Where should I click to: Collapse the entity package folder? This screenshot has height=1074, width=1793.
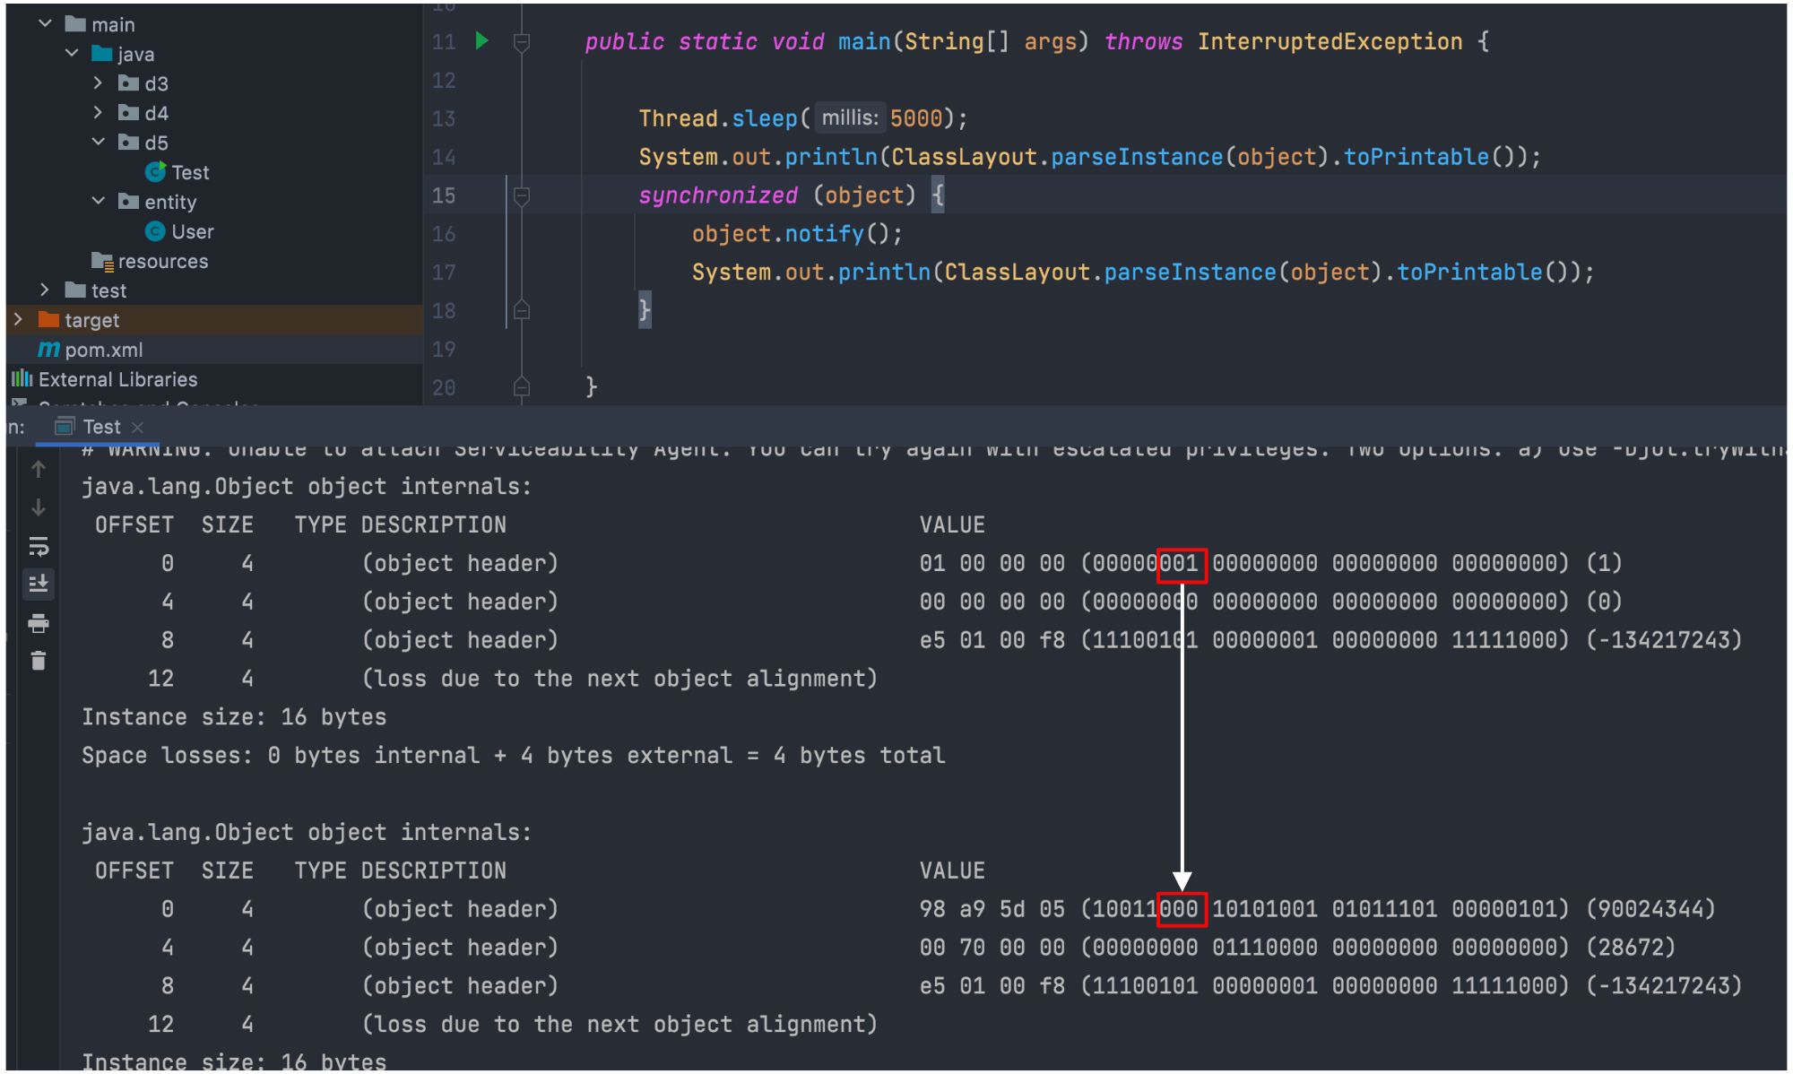coord(99,202)
